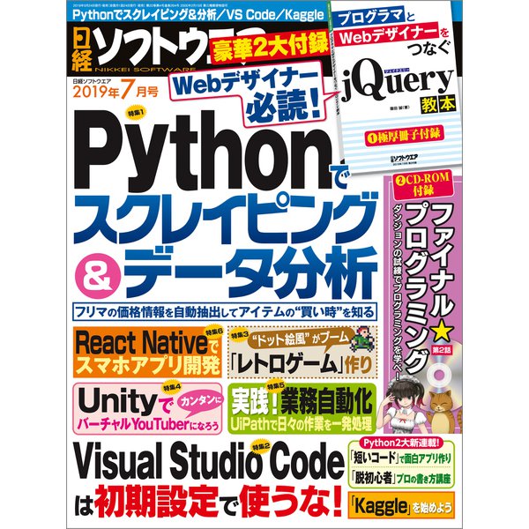Image resolution: width=529 pixels, height=529 pixels.
Task: Click the 業務自動化 green box
Action: point(302,408)
